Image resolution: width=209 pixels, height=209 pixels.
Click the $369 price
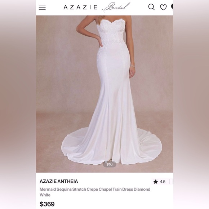tap(47, 204)
